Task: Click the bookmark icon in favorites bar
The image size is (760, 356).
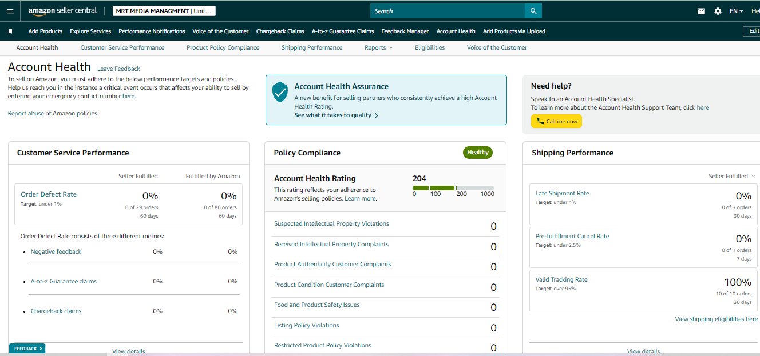Action: (x=10, y=31)
